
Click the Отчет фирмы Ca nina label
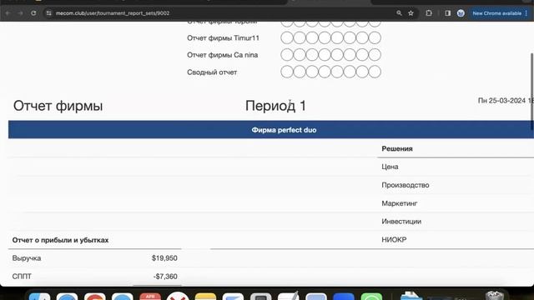223,55
